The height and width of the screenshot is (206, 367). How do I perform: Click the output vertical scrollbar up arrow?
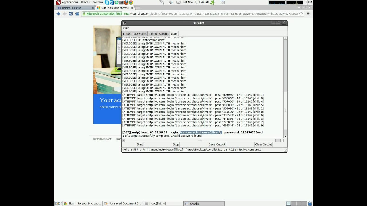coord(286,38)
